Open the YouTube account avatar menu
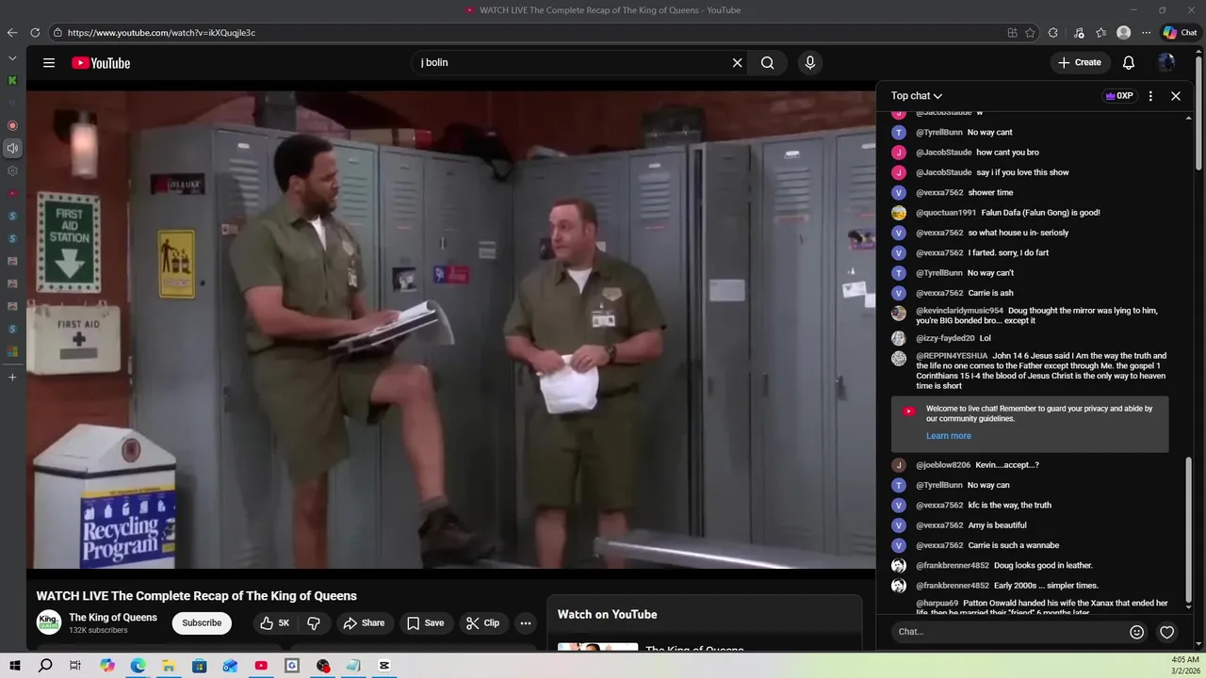1206x678 pixels. click(x=1166, y=63)
